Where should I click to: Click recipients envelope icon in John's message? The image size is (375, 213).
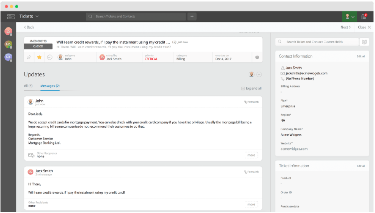[x=31, y=155]
